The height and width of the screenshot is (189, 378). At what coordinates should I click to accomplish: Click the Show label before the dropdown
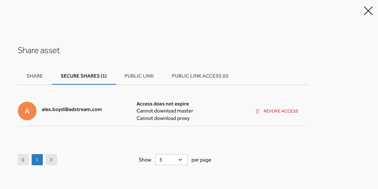(x=145, y=160)
